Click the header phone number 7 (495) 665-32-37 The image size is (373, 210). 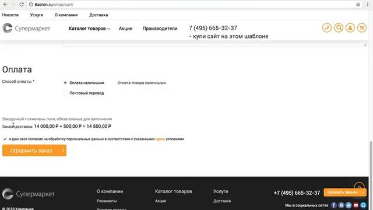[x=213, y=28]
